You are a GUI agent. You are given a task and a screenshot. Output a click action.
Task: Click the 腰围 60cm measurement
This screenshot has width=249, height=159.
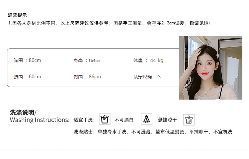[x=27, y=77]
